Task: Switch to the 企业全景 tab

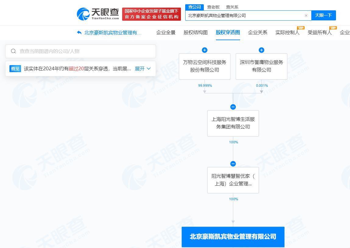Action: point(166,32)
